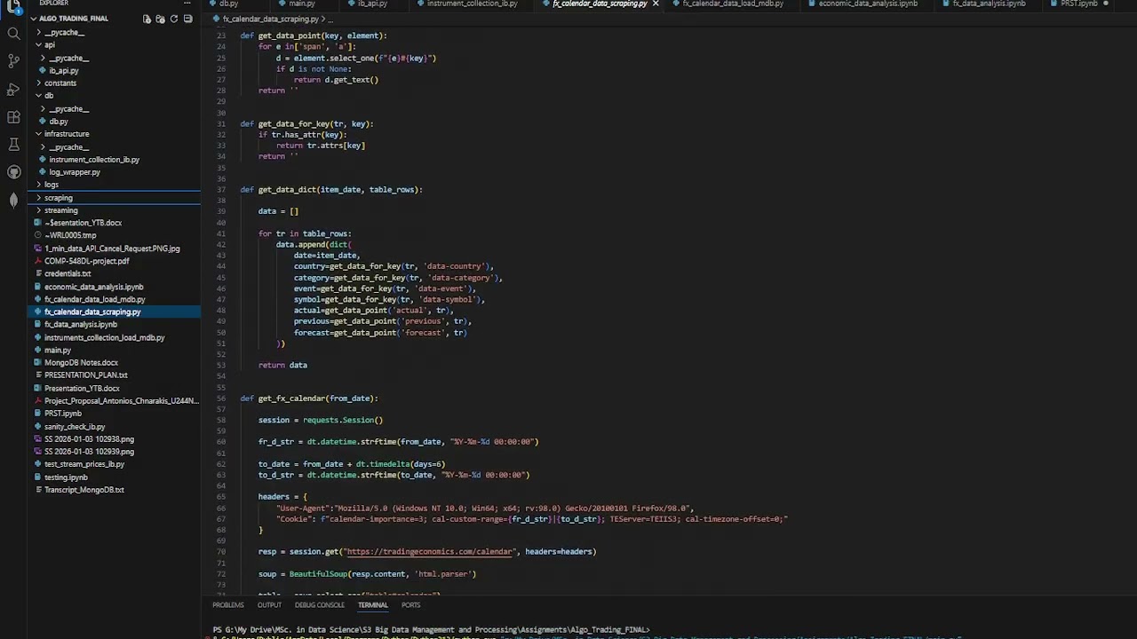Open the Extensions view
The width and height of the screenshot is (1137, 639).
(x=13, y=116)
